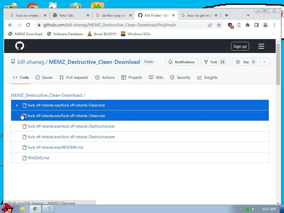
Task: Star the repository
Action: click(246, 62)
